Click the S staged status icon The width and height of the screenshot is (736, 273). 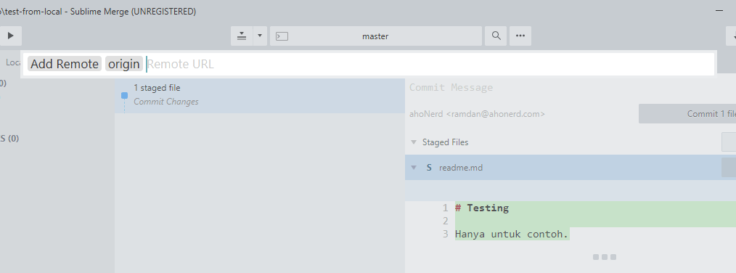[x=429, y=168]
